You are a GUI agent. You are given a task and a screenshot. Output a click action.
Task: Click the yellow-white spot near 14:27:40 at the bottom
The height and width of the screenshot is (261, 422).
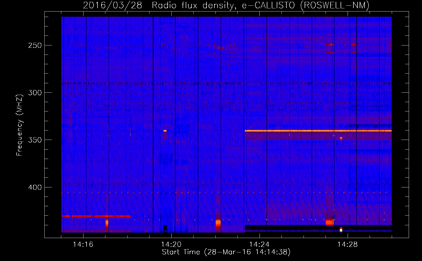pyautogui.click(x=341, y=230)
